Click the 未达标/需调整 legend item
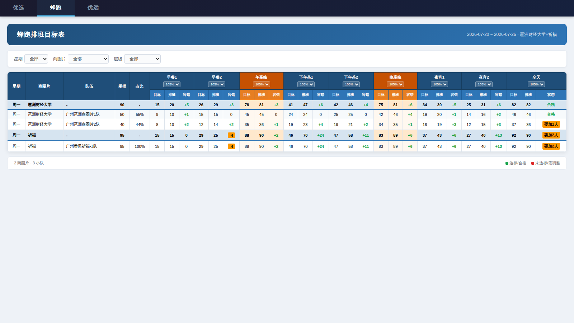 click(546, 163)
